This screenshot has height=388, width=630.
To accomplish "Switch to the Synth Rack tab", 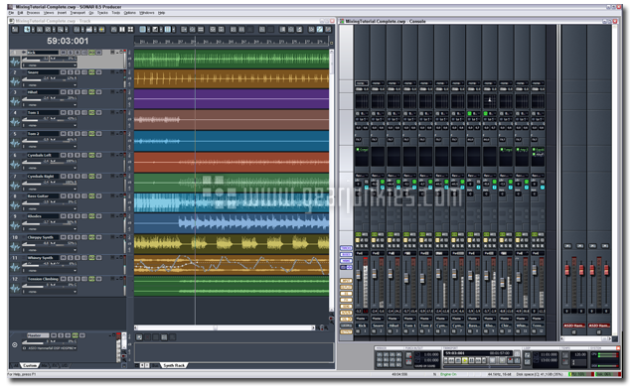I will tap(174, 365).
